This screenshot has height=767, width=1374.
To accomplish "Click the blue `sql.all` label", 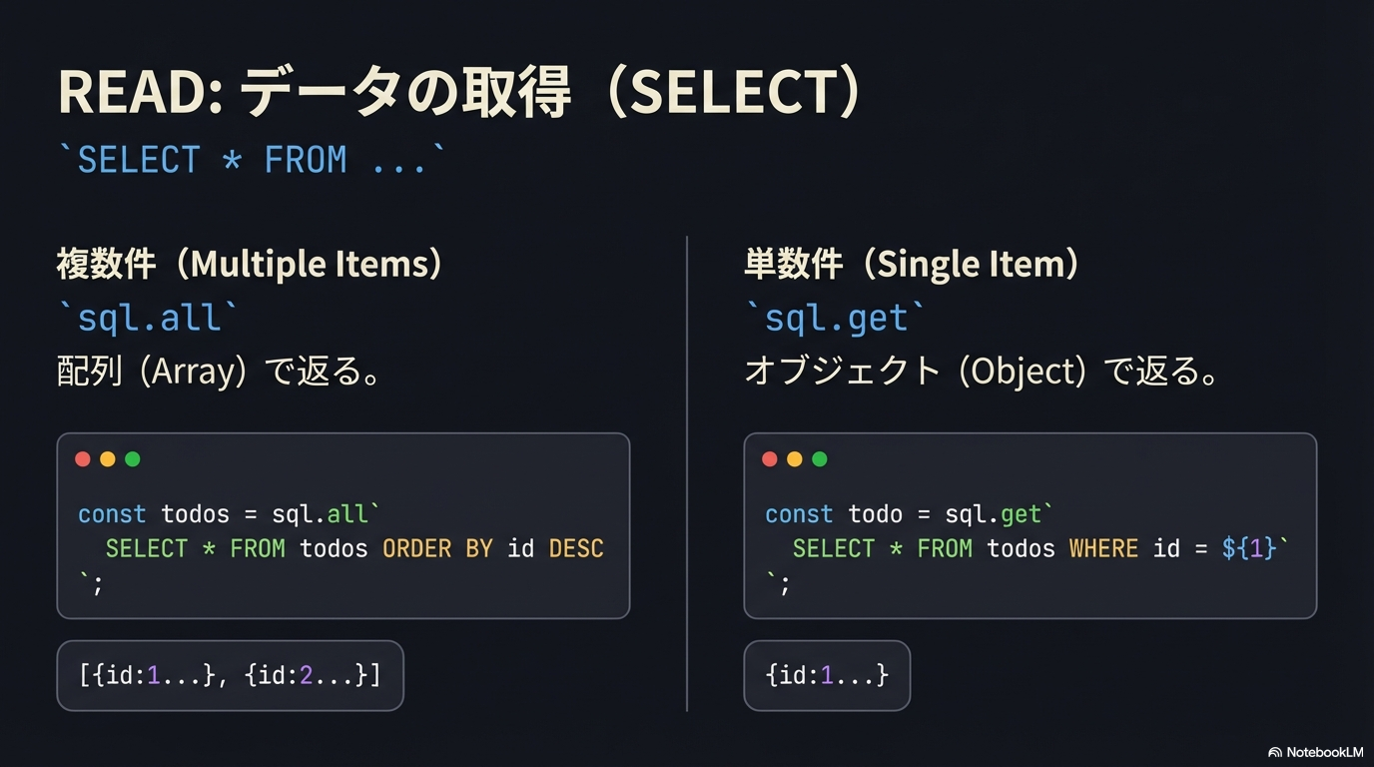I will (x=149, y=319).
